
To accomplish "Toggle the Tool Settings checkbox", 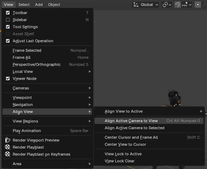I will 8,27.
